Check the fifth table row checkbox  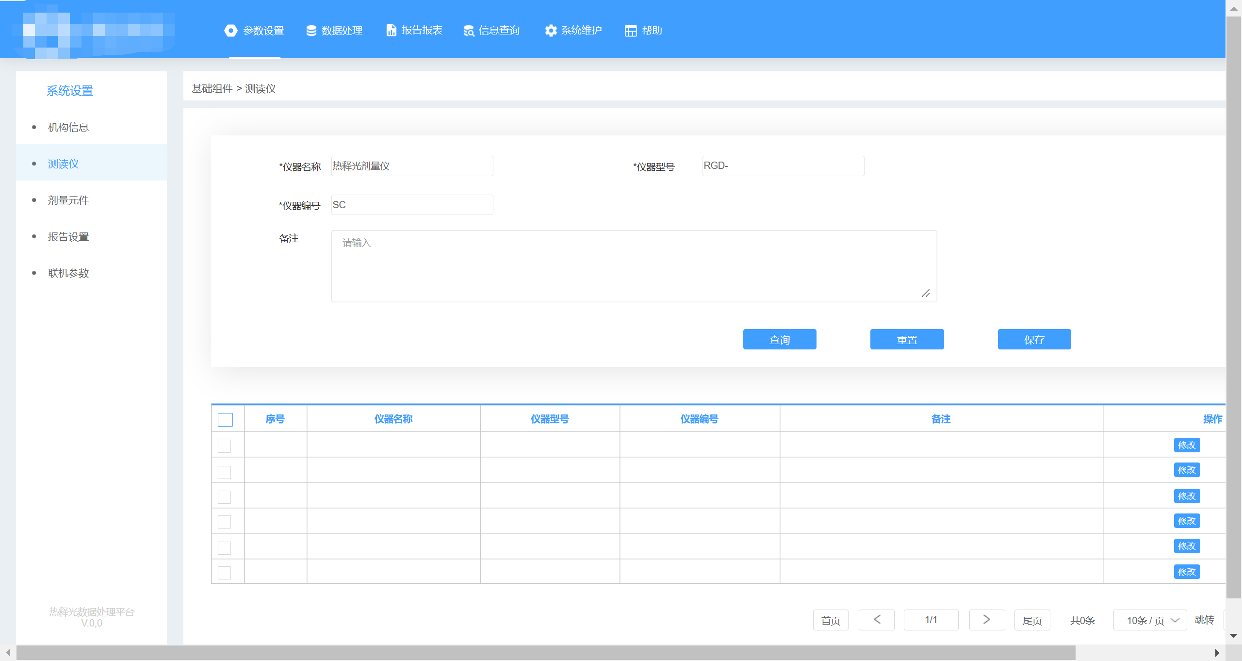(224, 548)
